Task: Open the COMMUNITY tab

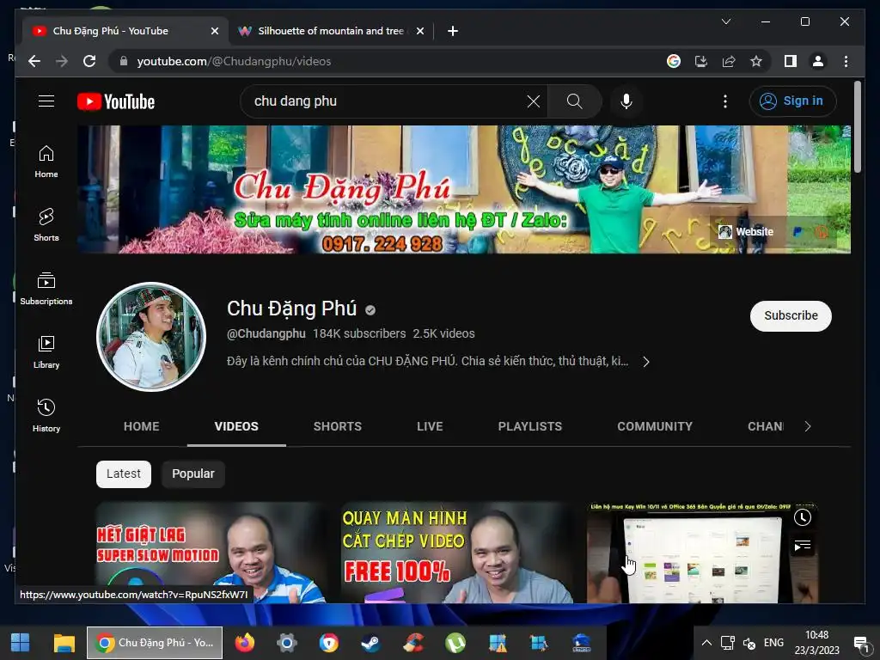Action: click(655, 426)
